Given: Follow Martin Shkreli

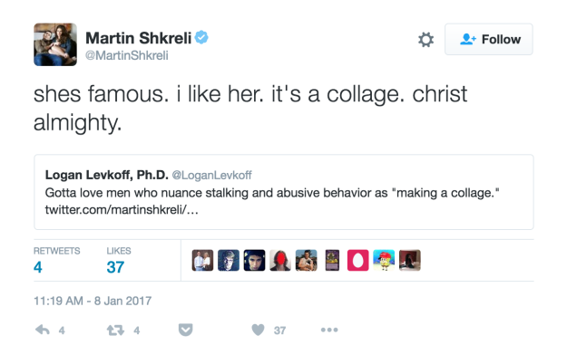Looking at the screenshot, I should coord(489,39).
